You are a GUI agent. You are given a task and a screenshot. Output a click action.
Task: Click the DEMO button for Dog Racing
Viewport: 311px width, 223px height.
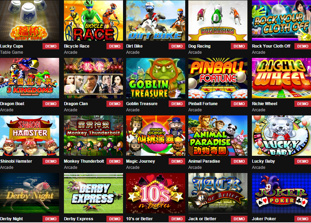pyautogui.click(x=239, y=46)
